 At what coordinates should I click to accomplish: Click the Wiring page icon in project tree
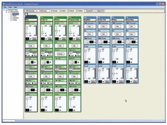click(11, 20)
